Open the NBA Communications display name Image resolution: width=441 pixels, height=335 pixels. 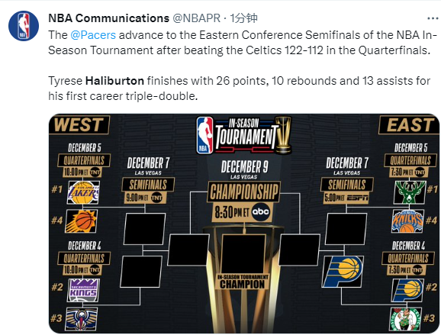[108, 18]
